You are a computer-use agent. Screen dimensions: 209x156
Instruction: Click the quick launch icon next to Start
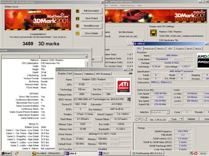pyautogui.click(x=17, y=153)
